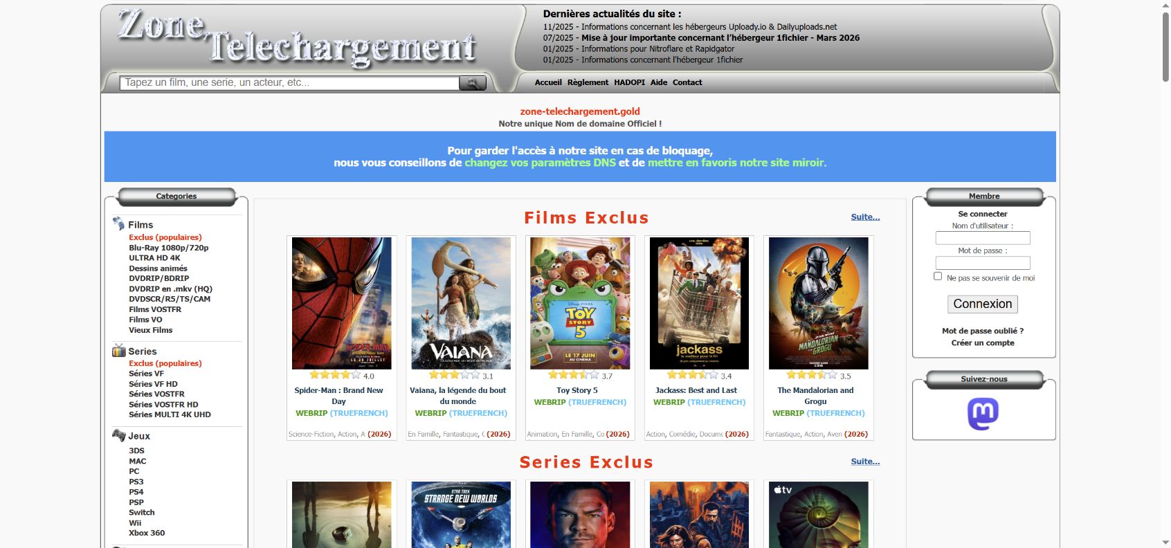Open the Switch games category

tap(141, 513)
